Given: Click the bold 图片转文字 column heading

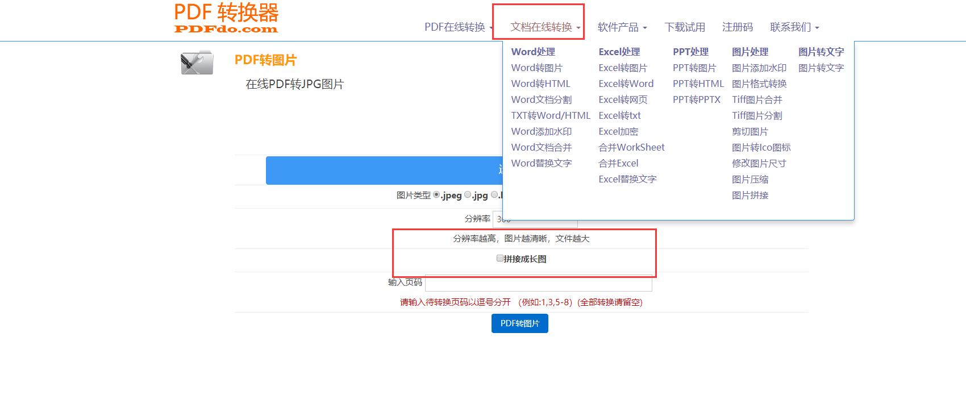Looking at the screenshot, I should 821,52.
